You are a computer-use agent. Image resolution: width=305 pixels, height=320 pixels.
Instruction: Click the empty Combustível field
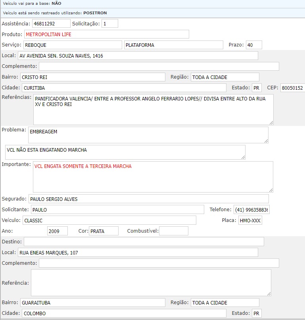pos(173,231)
